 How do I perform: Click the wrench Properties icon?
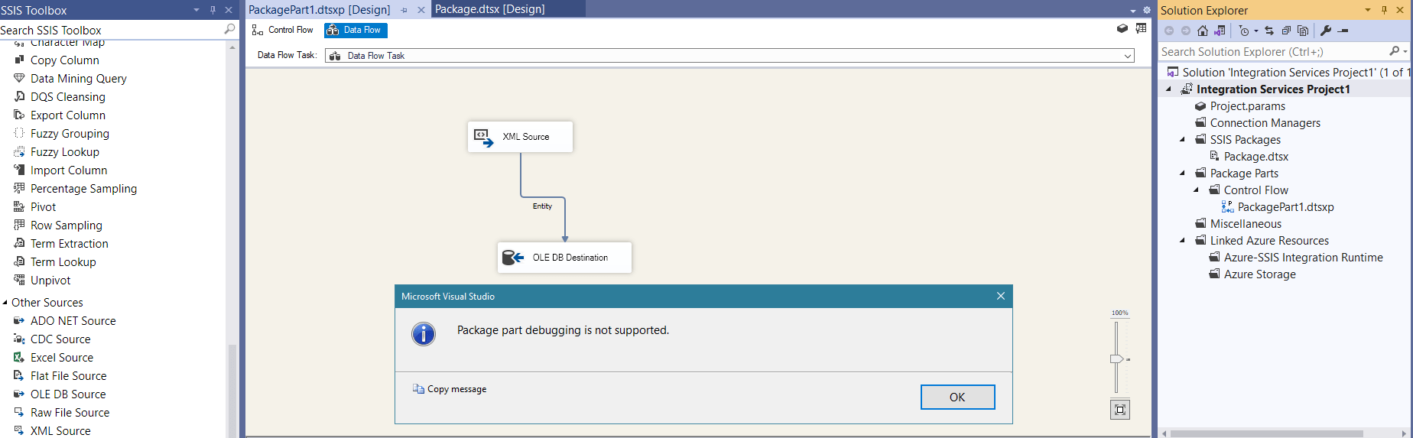(x=1326, y=31)
